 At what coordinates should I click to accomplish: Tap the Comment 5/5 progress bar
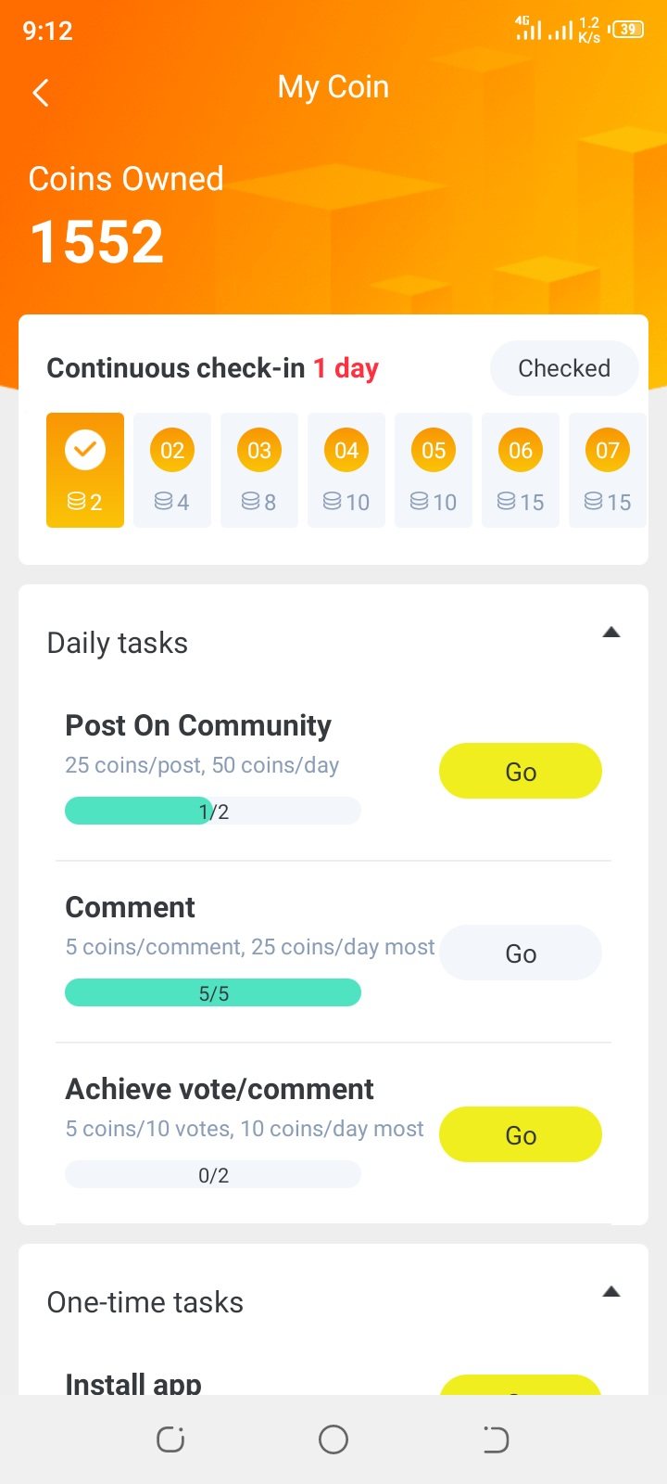[213, 993]
